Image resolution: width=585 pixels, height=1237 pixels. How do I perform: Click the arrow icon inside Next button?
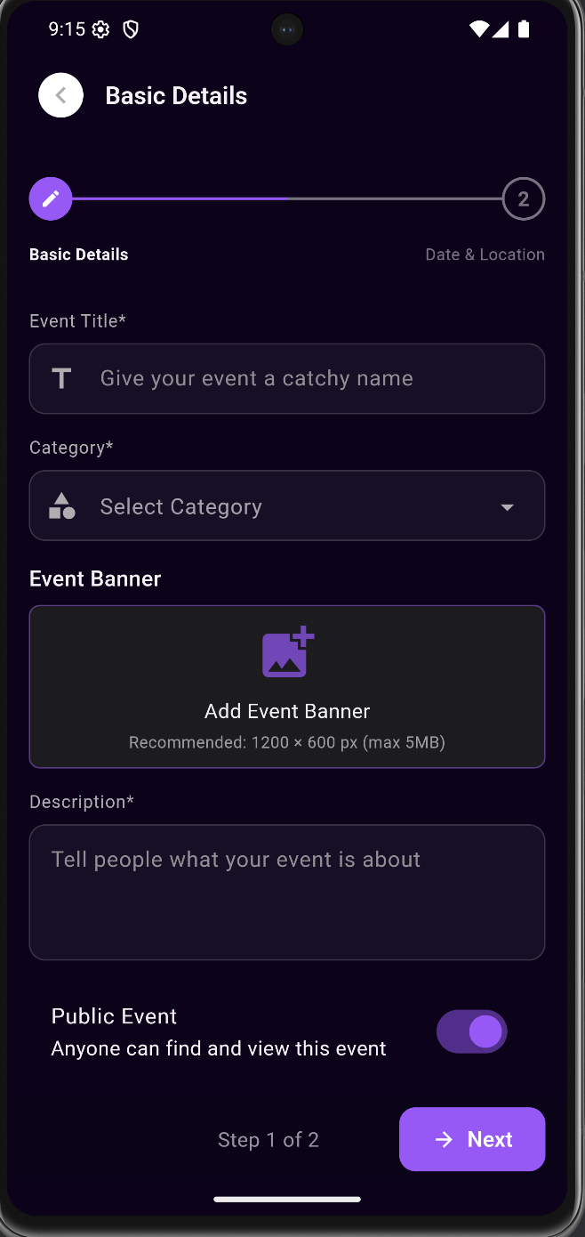[x=442, y=1139]
